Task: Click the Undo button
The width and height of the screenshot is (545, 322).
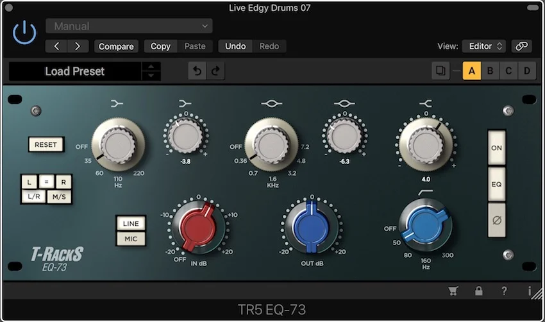Action: coord(235,46)
